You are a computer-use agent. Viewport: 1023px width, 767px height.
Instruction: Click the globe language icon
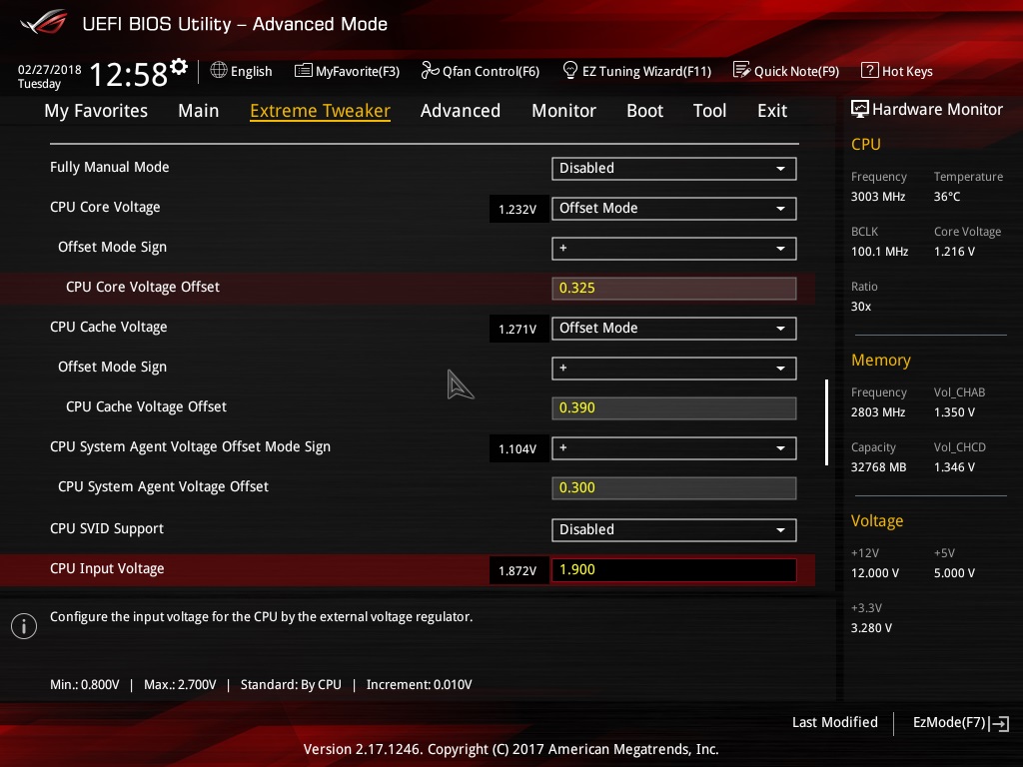219,70
